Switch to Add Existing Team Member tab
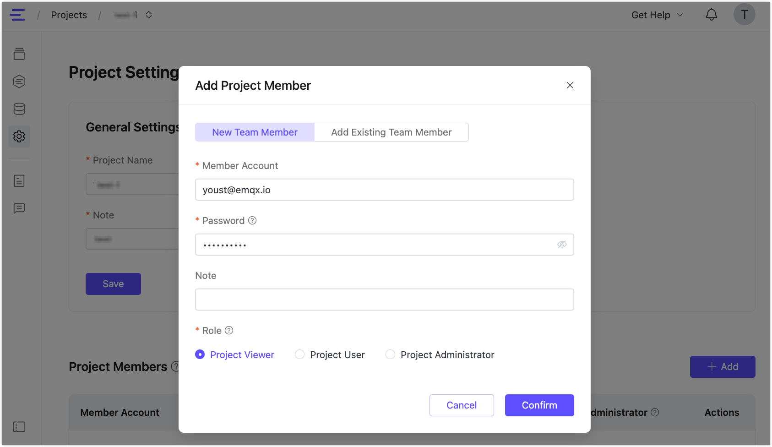This screenshot has height=447, width=772. pyautogui.click(x=391, y=132)
